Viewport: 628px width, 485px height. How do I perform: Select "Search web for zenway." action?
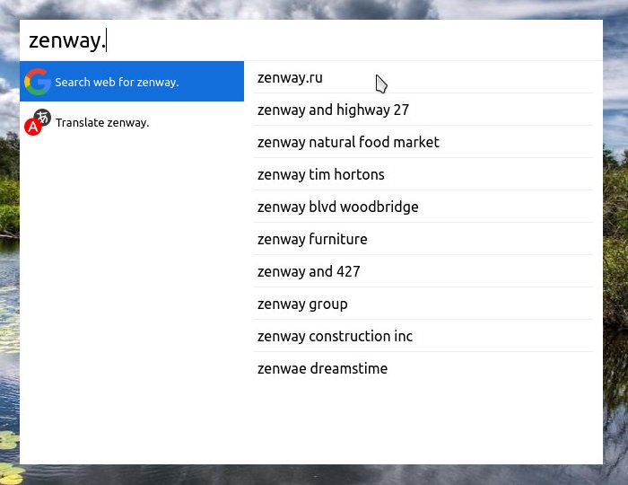tap(132, 82)
